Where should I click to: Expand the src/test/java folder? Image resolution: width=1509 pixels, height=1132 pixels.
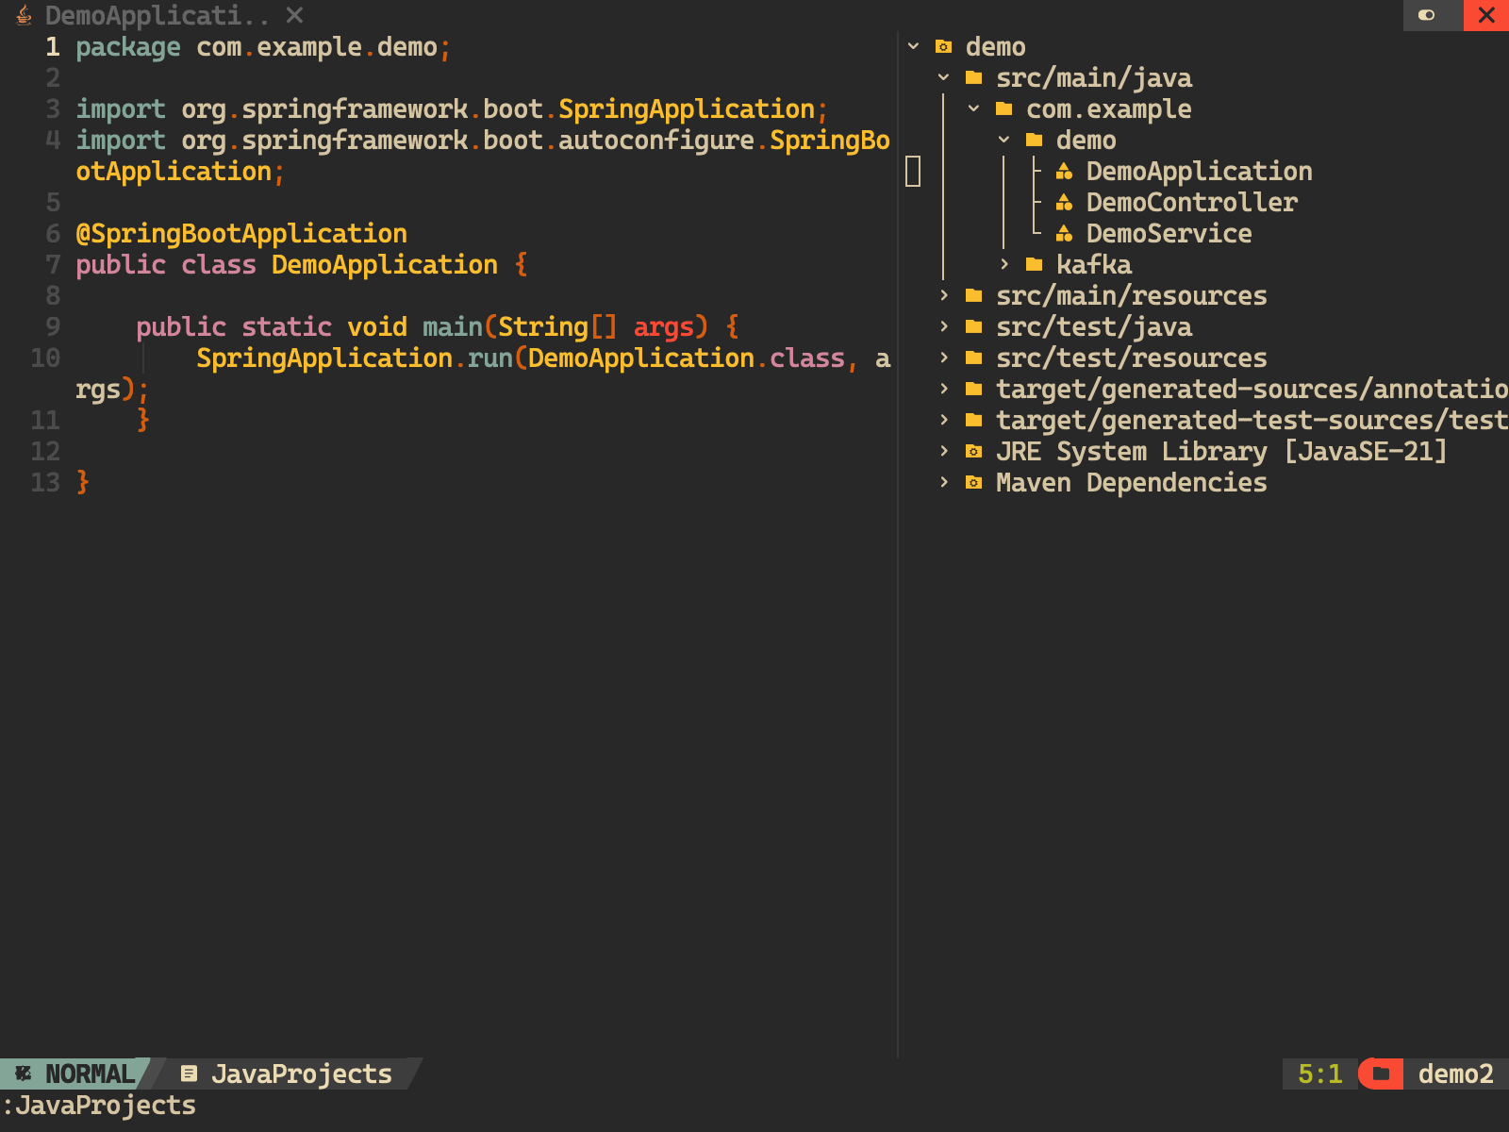click(943, 326)
